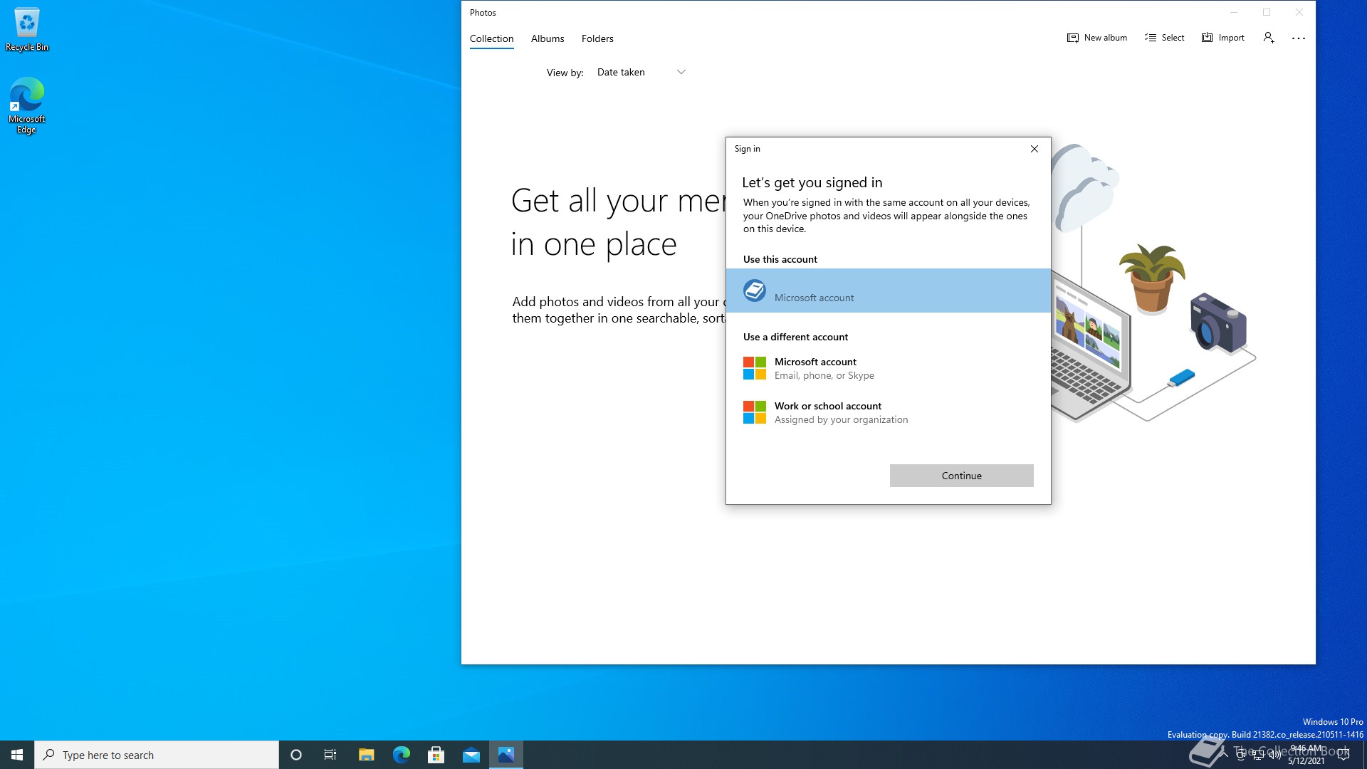This screenshot has width=1367, height=769.
Task: Click the Photos app taskbar icon
Action: [x=506, y=755]
